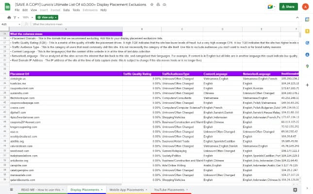Viewport: 313px width, 194px height.
Task: Star this spreadsheet
Action: pos(152,4)
